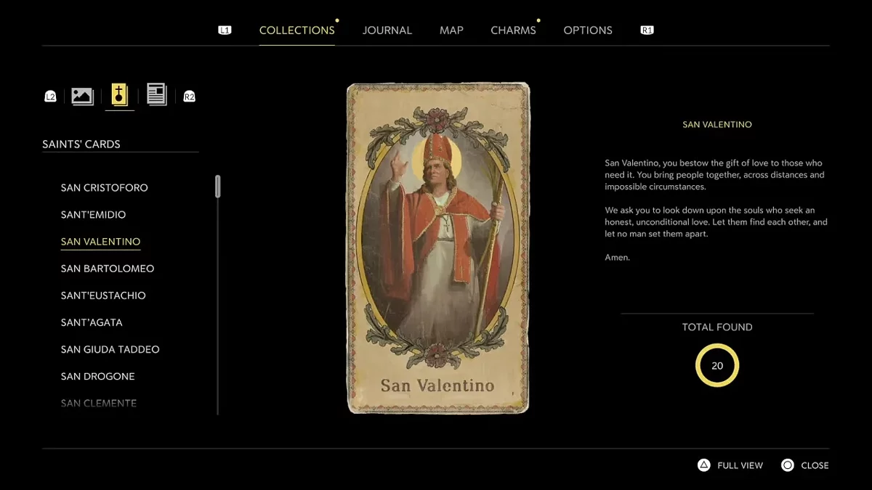
Task: Click the triangle Full View icon
Action: 703,465
